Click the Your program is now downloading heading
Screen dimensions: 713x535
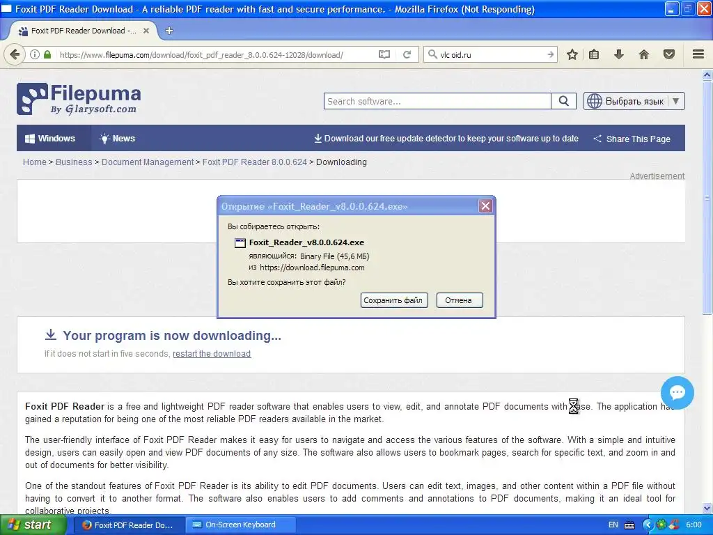tap(172, 336)
